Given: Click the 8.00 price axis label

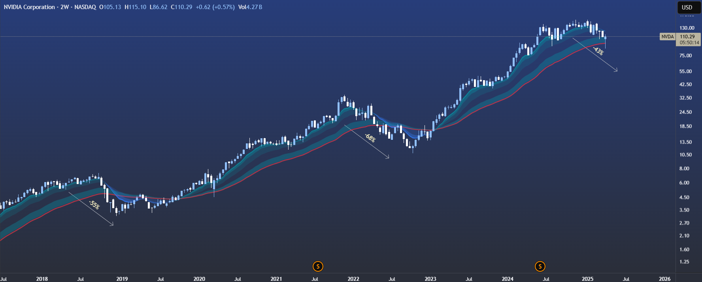Looking at the screenshot, I should point(684,169).
